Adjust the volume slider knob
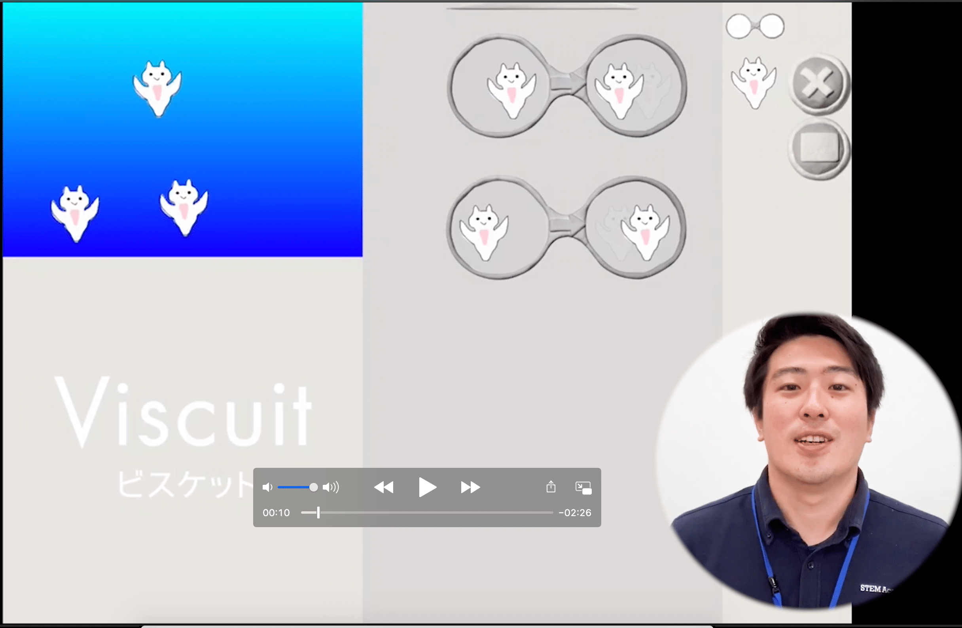The image size is (962, 628). [313, 487]
